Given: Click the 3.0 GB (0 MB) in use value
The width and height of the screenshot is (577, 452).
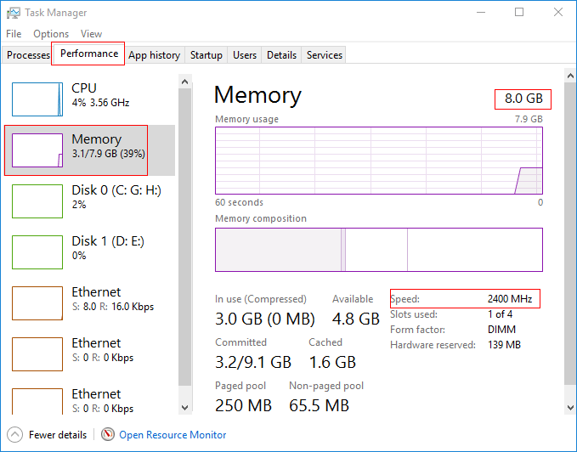Looking at the screenshot, I should click(x=265, y=319).
